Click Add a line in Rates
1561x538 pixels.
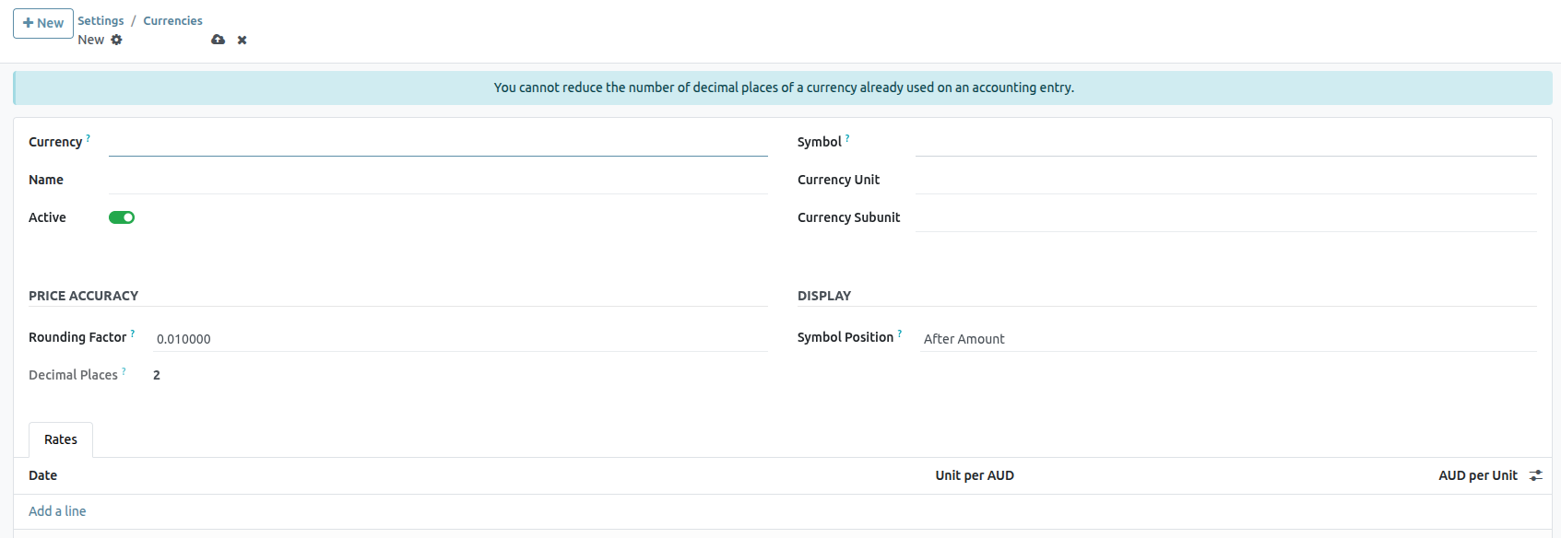[57, 511]
